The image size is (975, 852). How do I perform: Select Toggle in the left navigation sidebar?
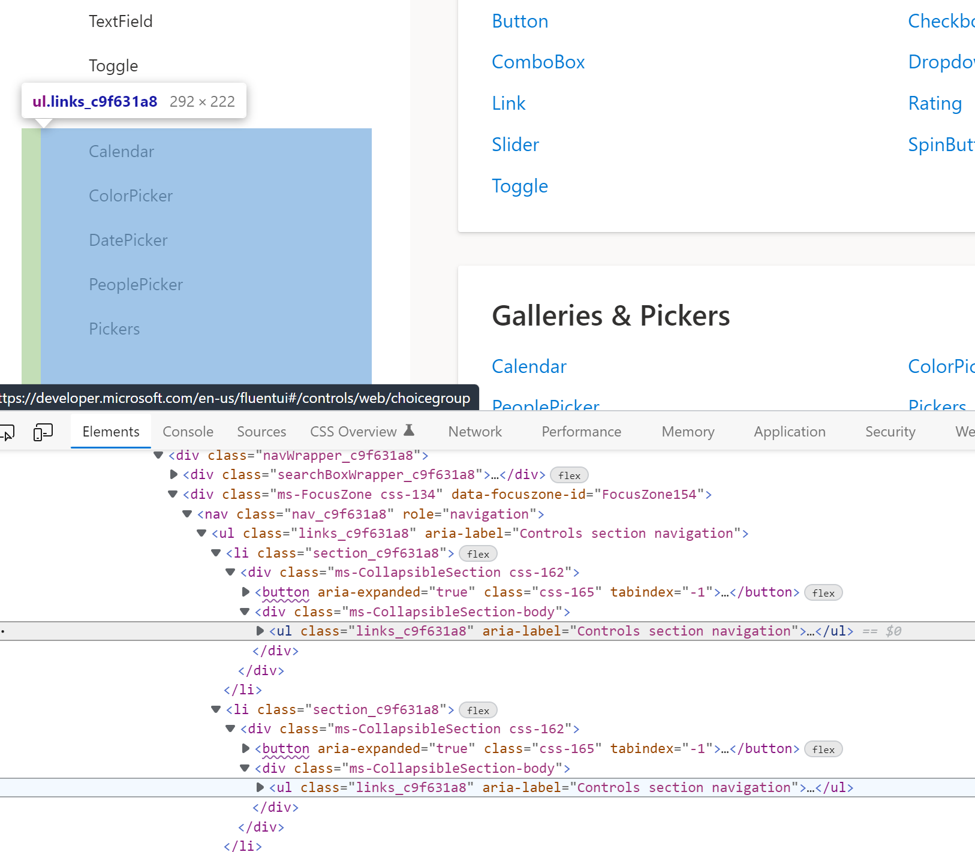pos(113,66)
